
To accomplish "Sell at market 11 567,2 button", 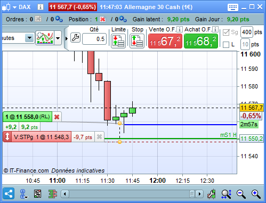I will (x=165, y=41).
